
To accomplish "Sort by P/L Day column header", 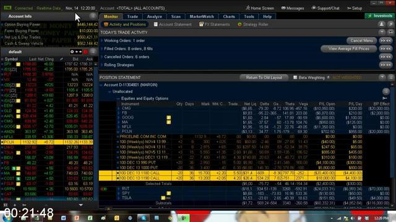I will pos(355,104).
